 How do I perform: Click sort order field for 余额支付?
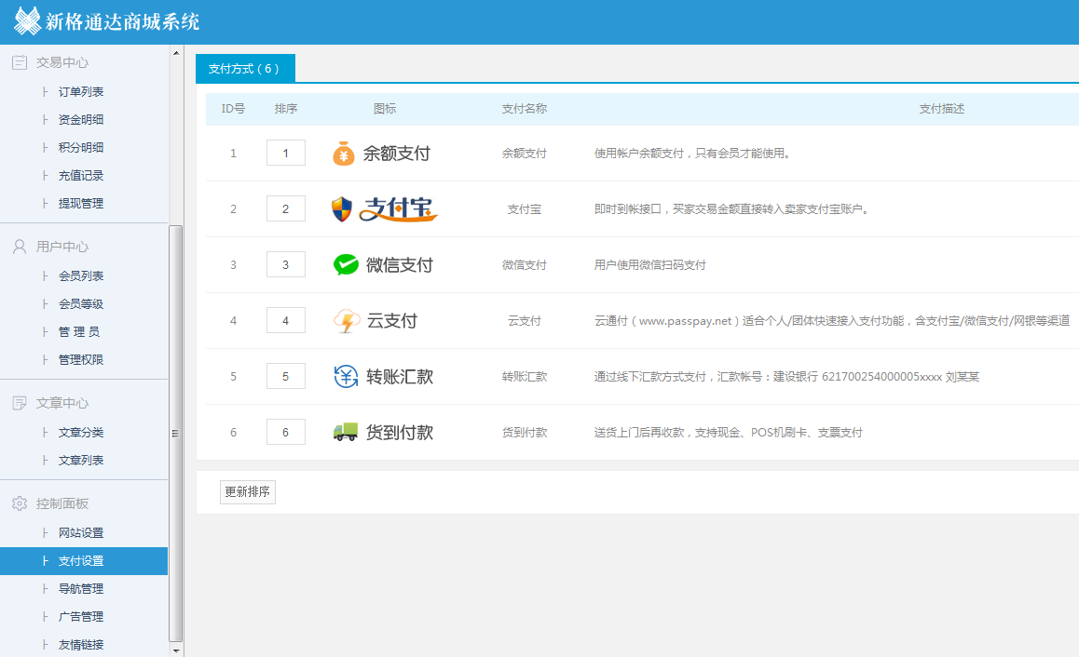pyautogui.click(x=286, y=154)
